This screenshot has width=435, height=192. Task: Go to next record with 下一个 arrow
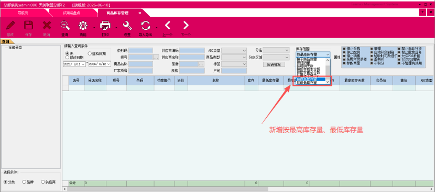[x=186, y=26]
